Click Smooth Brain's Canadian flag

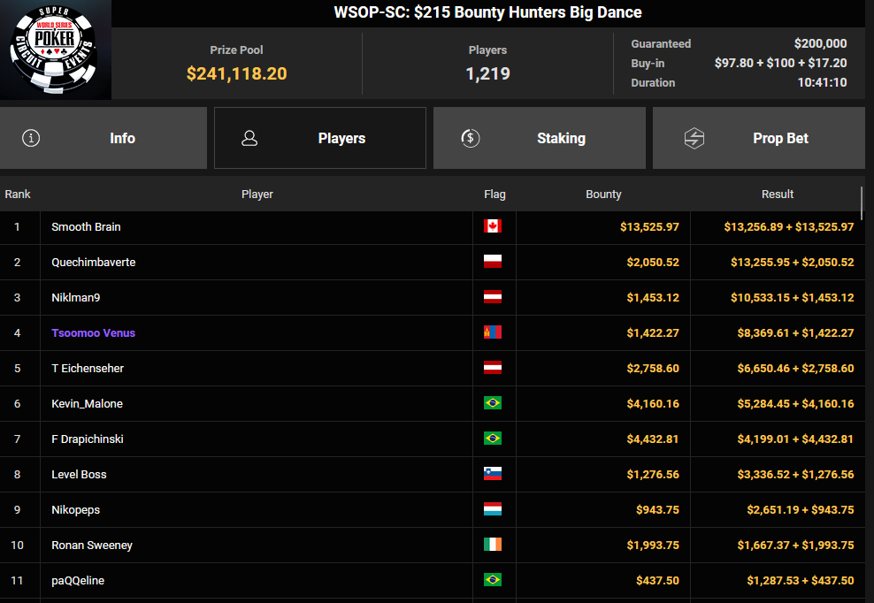click(493, 226)
